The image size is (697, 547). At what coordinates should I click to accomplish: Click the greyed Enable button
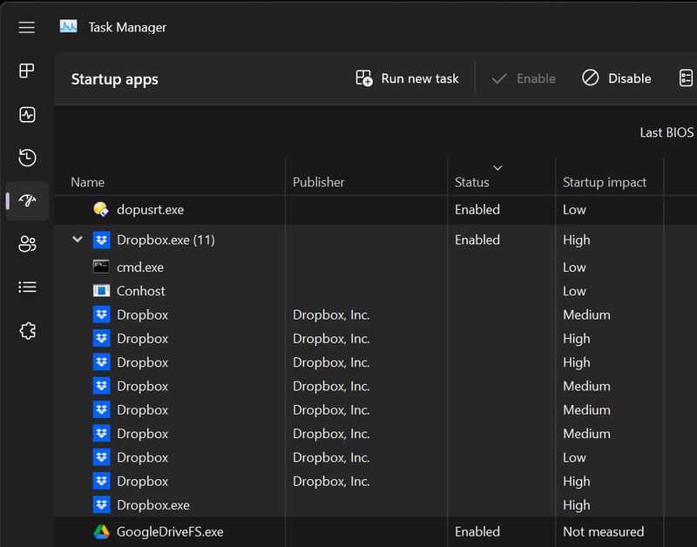523,78
